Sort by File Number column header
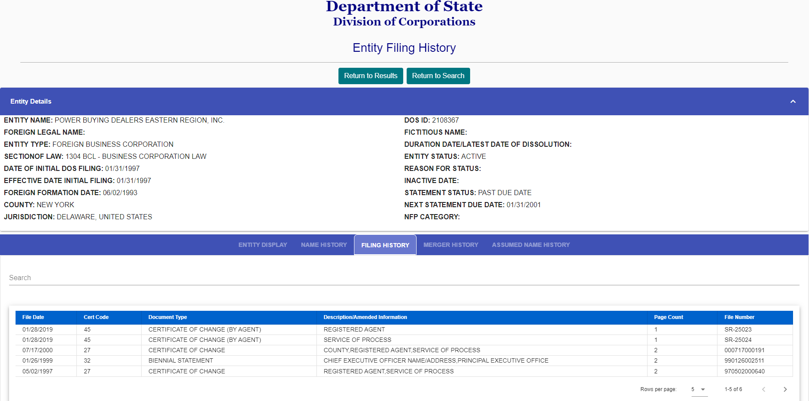This screenshot has height=401, width=809. point(739,317)
